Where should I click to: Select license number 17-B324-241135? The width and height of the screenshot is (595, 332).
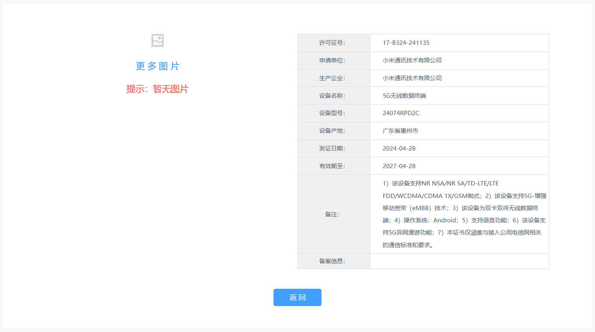coord(406,43)
